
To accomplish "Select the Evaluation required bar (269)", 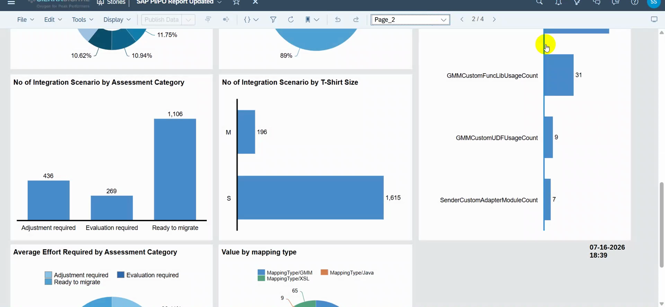I will pos(112,208).
